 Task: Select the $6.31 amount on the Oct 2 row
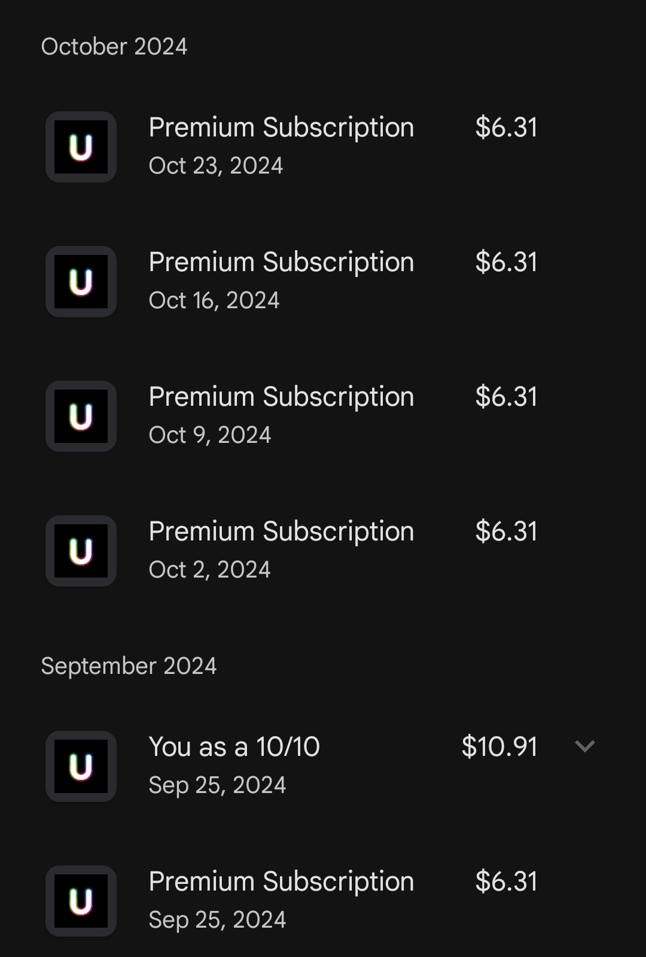pyautogui.click(x=506, y=531)
